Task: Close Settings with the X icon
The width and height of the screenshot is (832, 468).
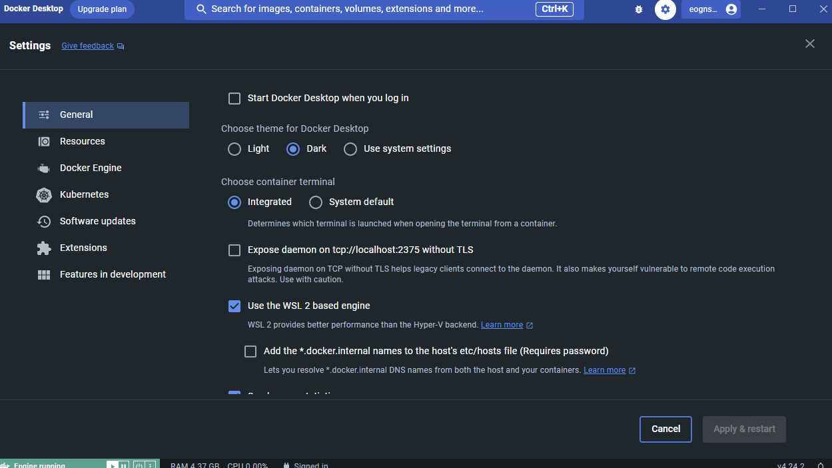Action: pos(810,44)
